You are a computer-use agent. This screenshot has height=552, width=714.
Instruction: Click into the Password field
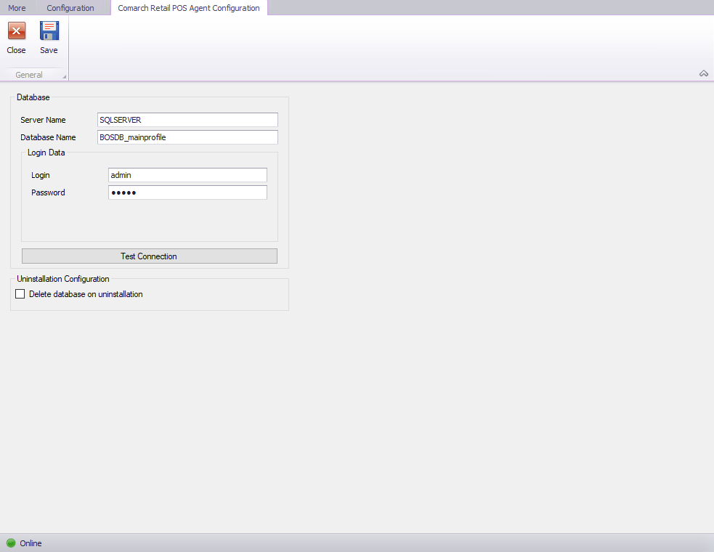pyautogui.click(x=187, y=192)
